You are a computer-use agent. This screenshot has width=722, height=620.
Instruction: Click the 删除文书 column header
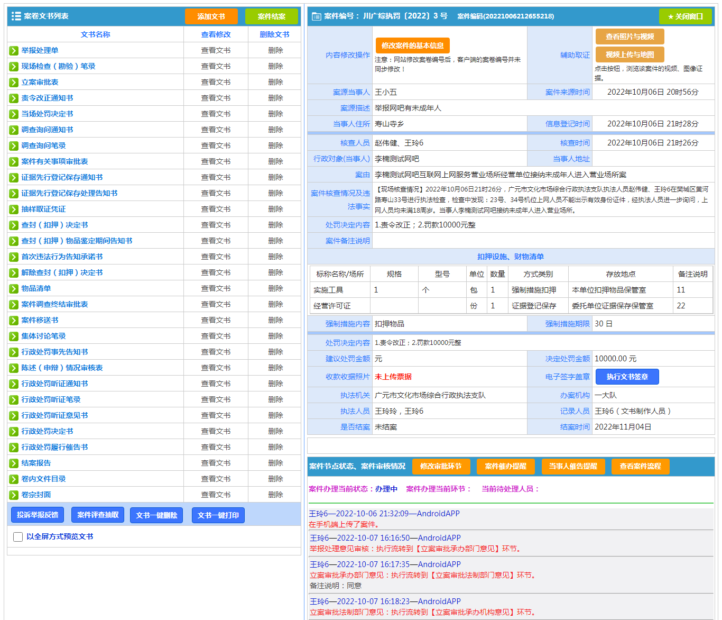275,35
